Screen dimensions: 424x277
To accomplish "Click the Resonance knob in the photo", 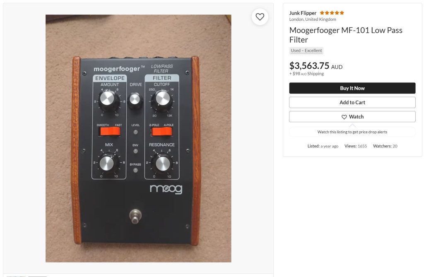I will pyautogui.click(x=162, y=164).
